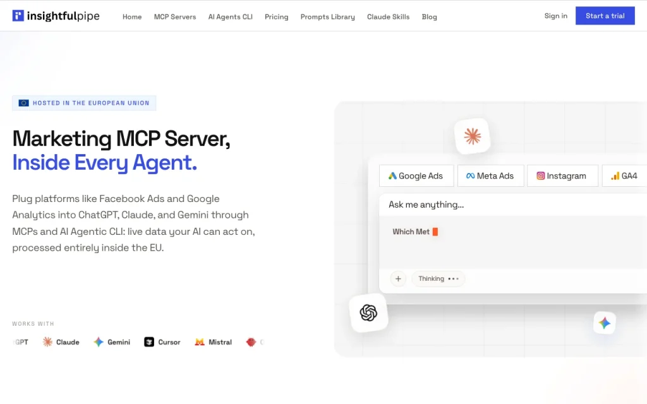Click the Meta infinity logo icon
This screenshot has width=647, height=404.
point(470,176)
